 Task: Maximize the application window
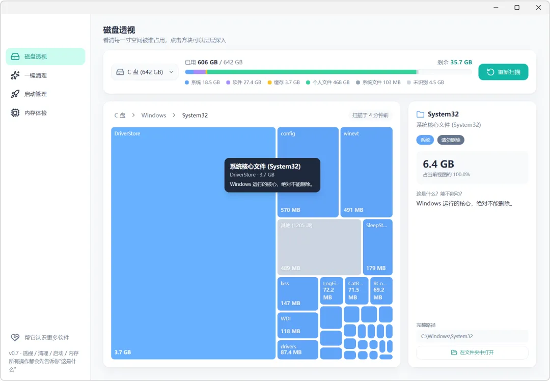click(x=517, y=7)
